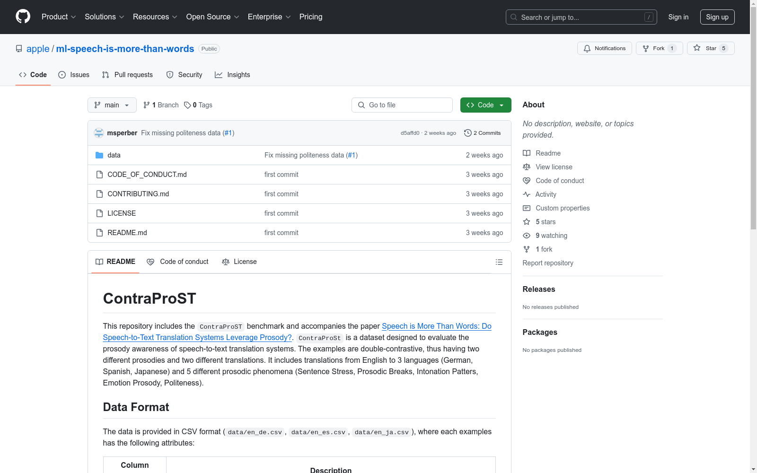Open the apple owner link
The image size is (757, 473).
tap(38, 49)
